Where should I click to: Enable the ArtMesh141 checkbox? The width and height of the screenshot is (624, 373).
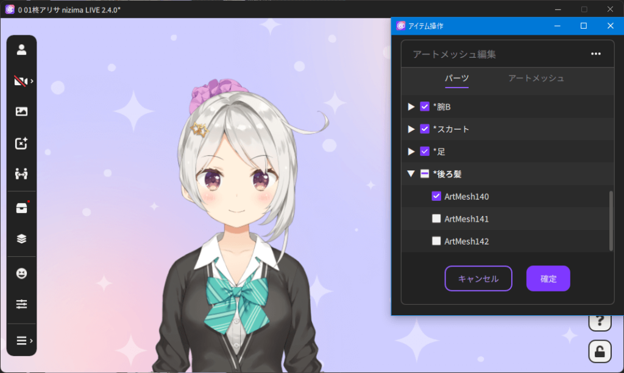click(x=436, y=218)
